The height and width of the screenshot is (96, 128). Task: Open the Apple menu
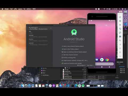(x=2, y=9)
